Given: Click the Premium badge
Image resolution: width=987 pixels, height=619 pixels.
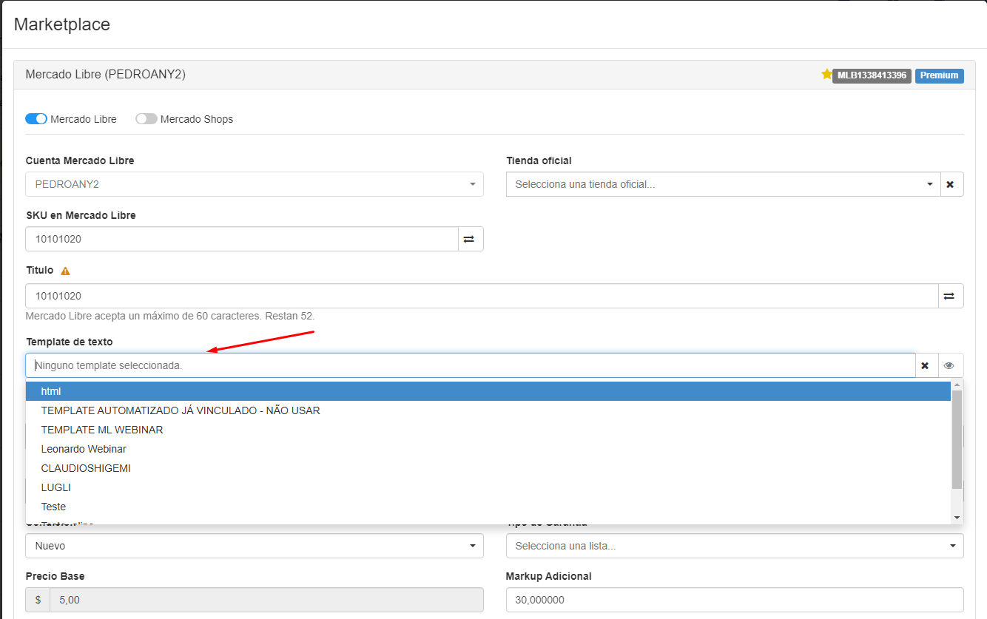Looking at the screenshot, I should 939,75.
